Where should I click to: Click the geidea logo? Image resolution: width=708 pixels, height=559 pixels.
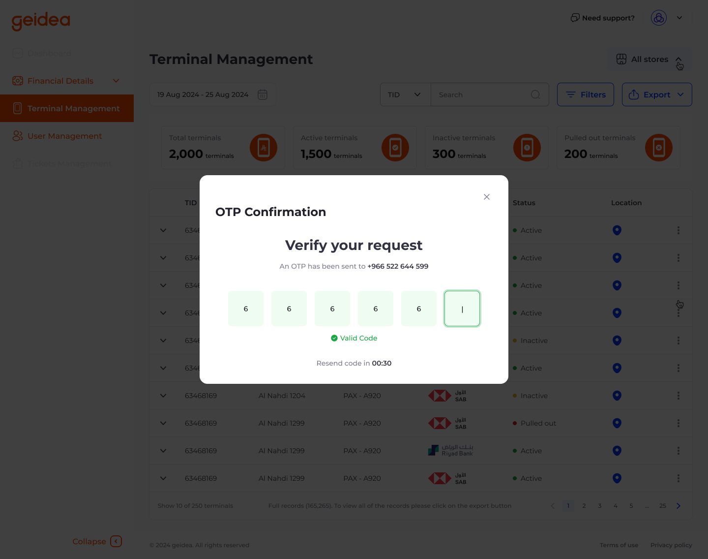(41, 21)
